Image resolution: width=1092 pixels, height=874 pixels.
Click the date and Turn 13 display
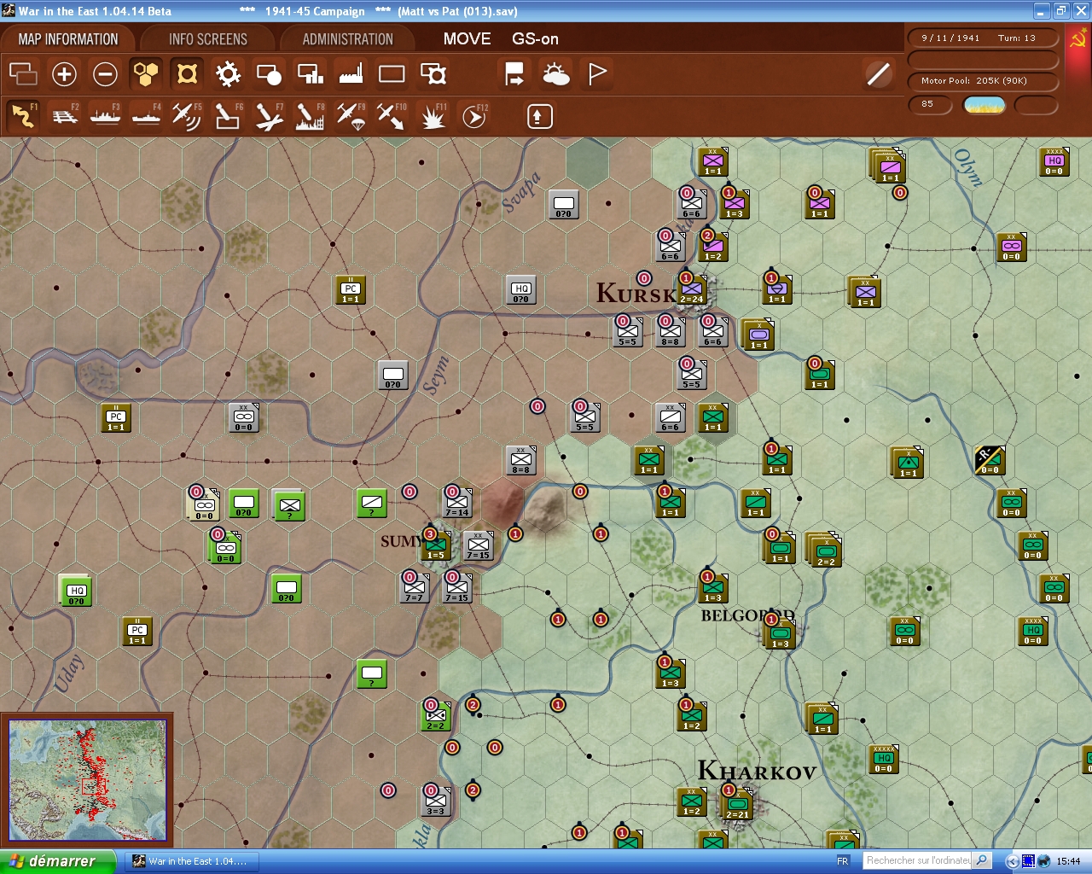[x=983, y=38]
